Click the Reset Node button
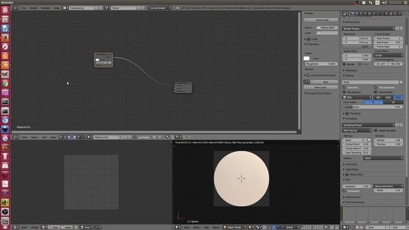409x230 pixels. pos(321,20)
